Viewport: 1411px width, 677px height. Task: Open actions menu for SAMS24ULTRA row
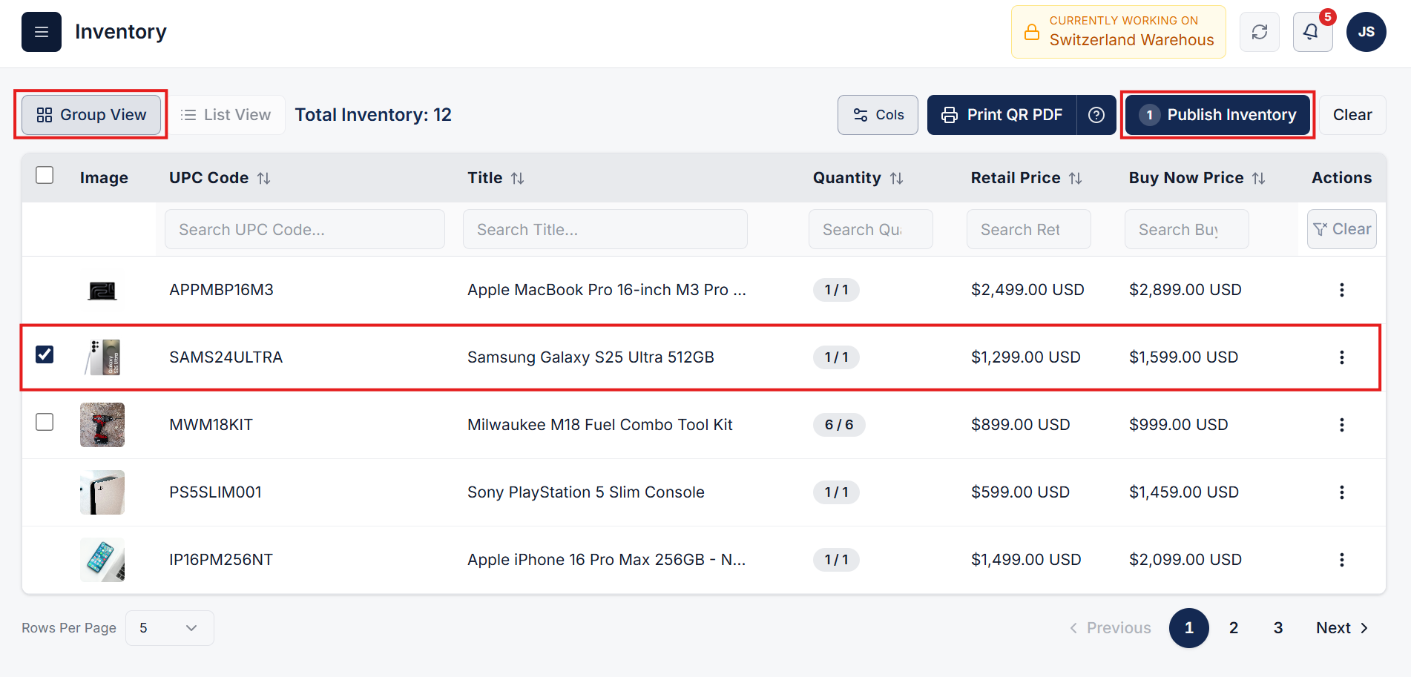(1342, 357)
